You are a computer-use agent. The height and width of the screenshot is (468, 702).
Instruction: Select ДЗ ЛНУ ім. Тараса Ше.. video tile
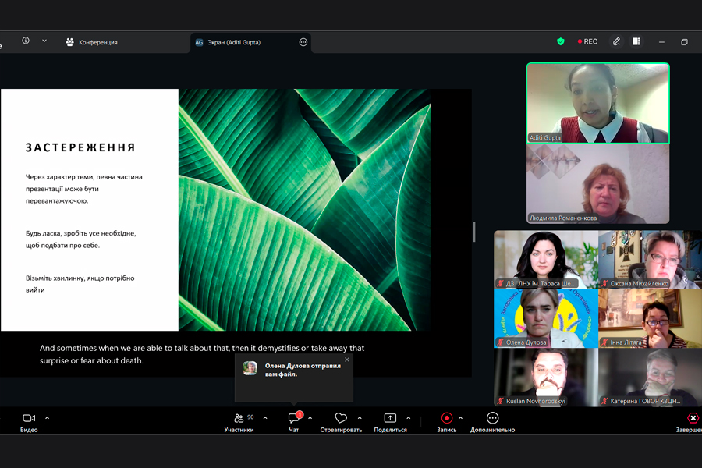546,259
